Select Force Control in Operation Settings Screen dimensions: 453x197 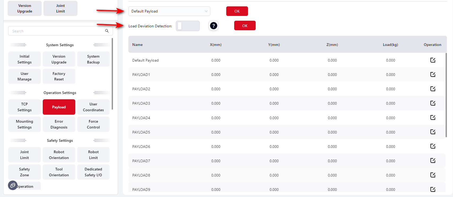point(93,124)
